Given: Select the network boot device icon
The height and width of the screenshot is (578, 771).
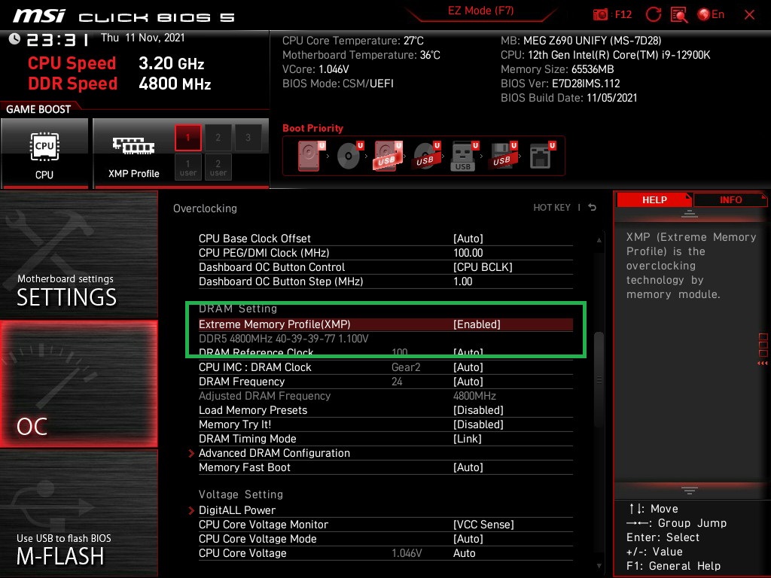Looking at the screenshot, I should (x=542, y=156).
